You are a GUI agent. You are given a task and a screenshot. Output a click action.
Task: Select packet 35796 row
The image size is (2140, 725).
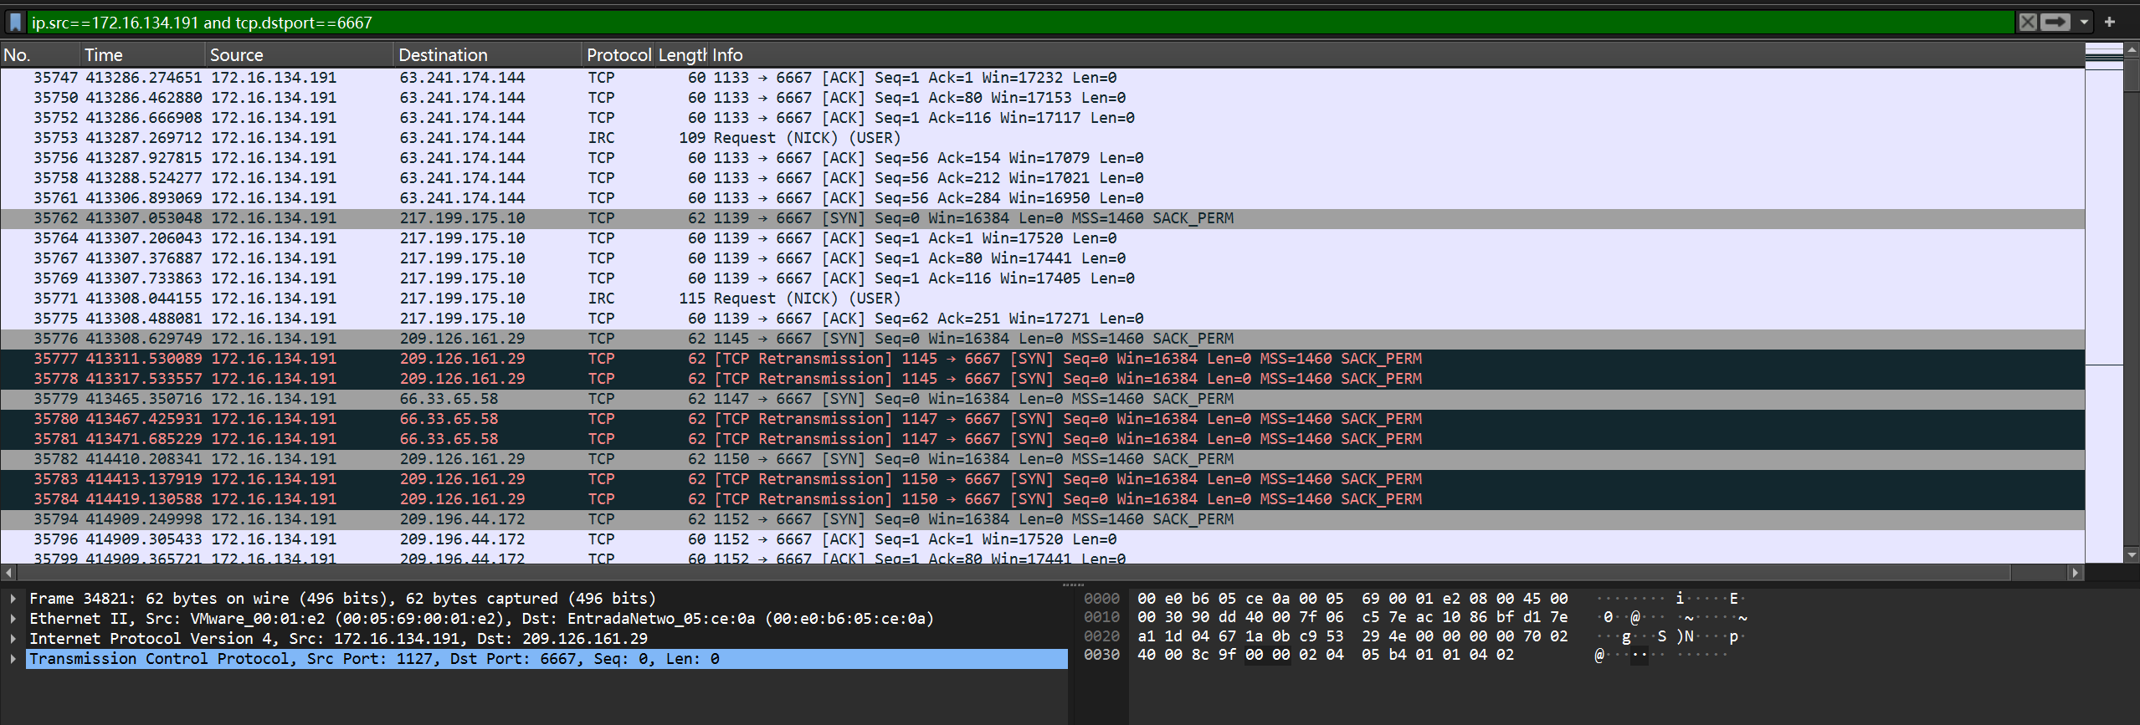1042,539
